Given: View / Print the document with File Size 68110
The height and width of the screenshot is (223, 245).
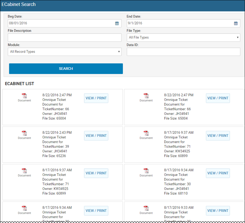Looking at the screenshot, I should click(x=218, y=173).
